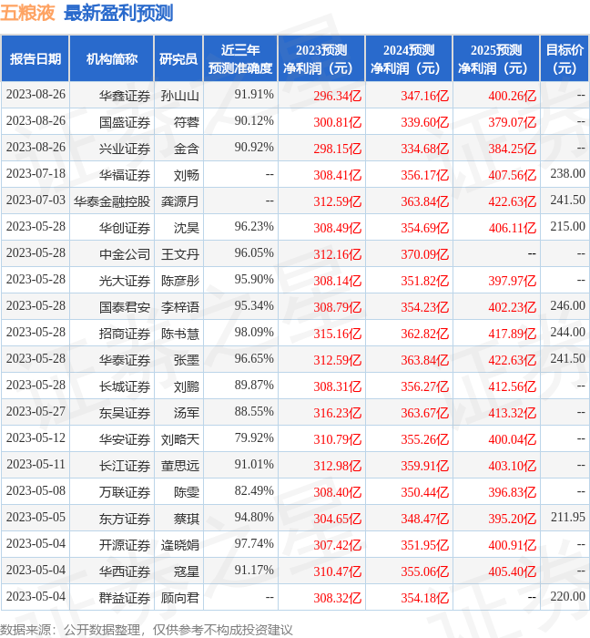Viewport: 590px width, 638px height.
Task: Click the 98.09% accuracy value
Action: [x=254, y=333]
